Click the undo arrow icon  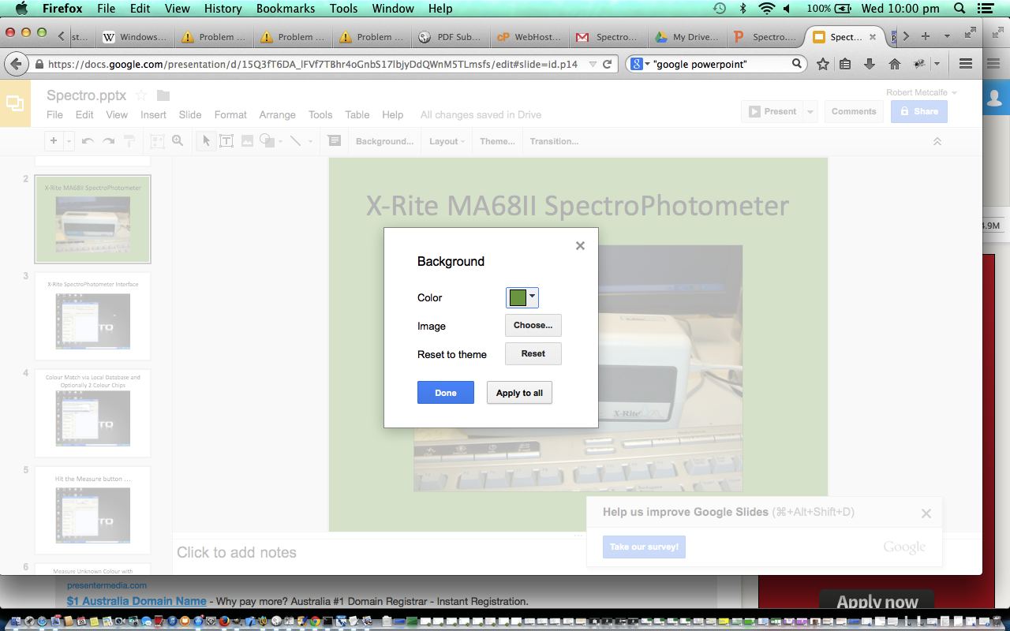88,141
